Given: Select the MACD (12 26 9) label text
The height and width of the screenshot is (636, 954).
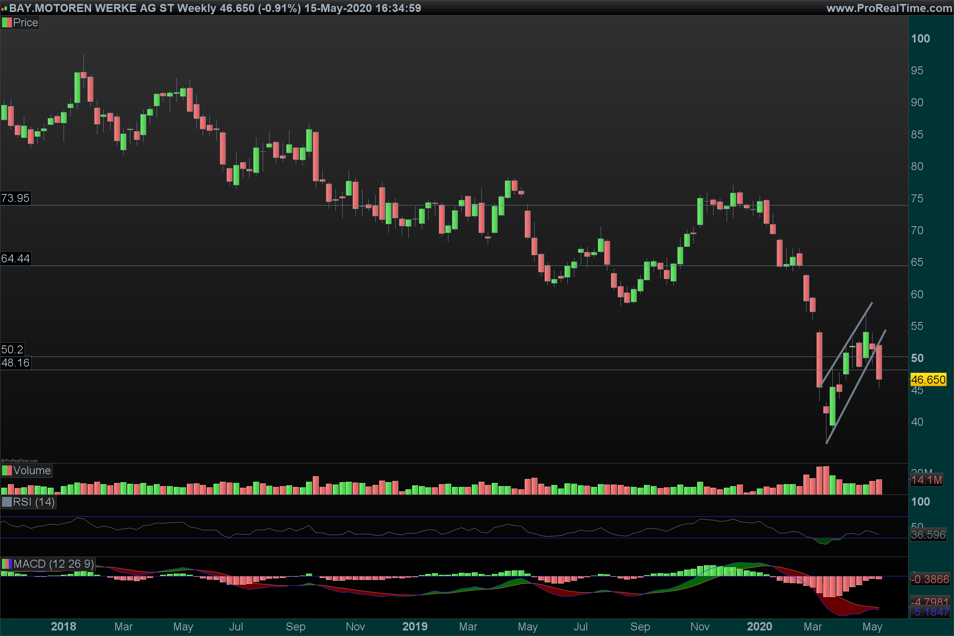Looking at the screenshot, I should pos(53,564).
